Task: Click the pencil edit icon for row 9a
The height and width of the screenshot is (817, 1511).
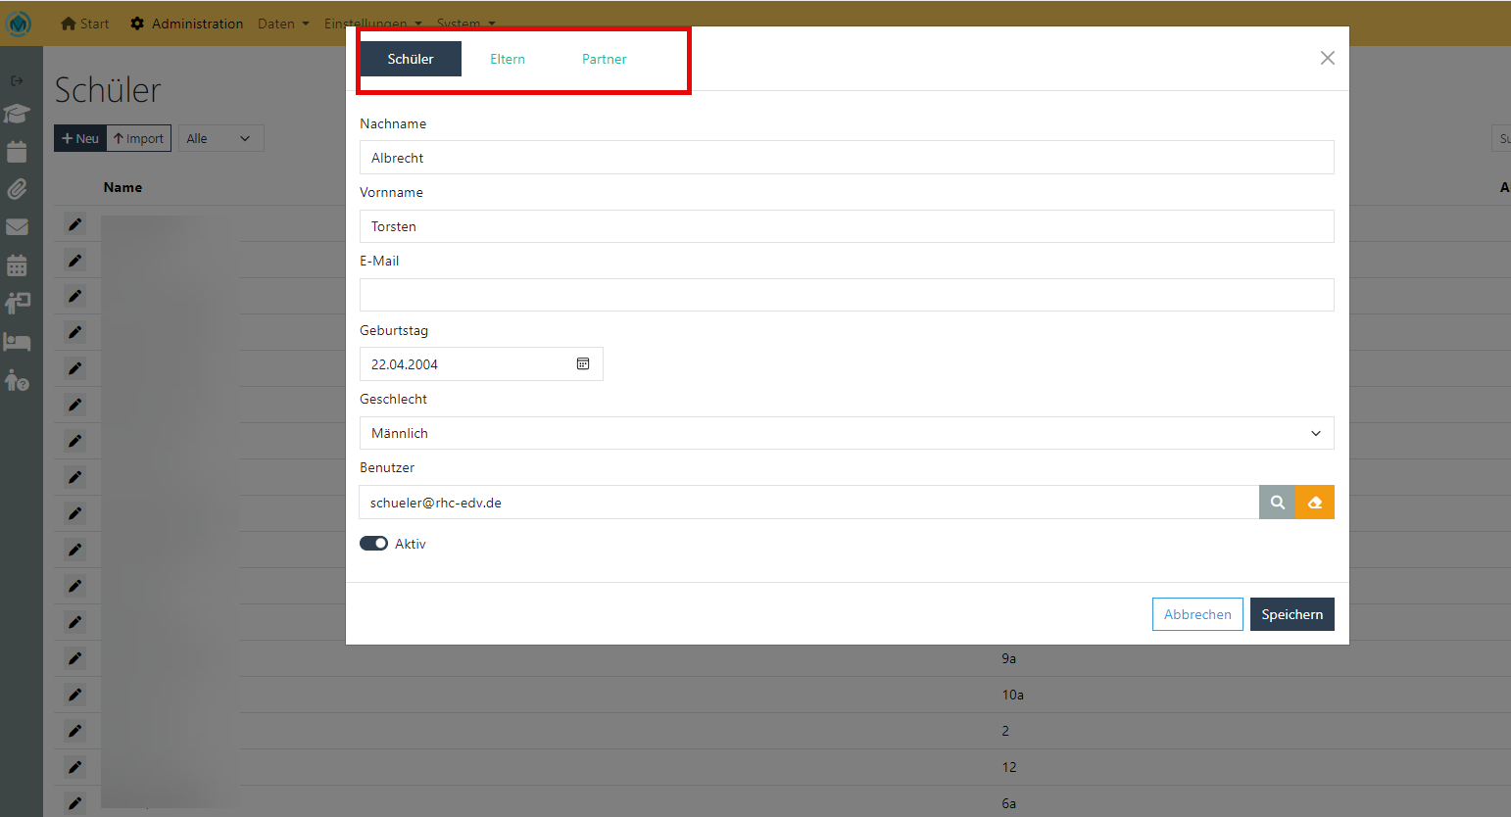Action: [75, 658]
